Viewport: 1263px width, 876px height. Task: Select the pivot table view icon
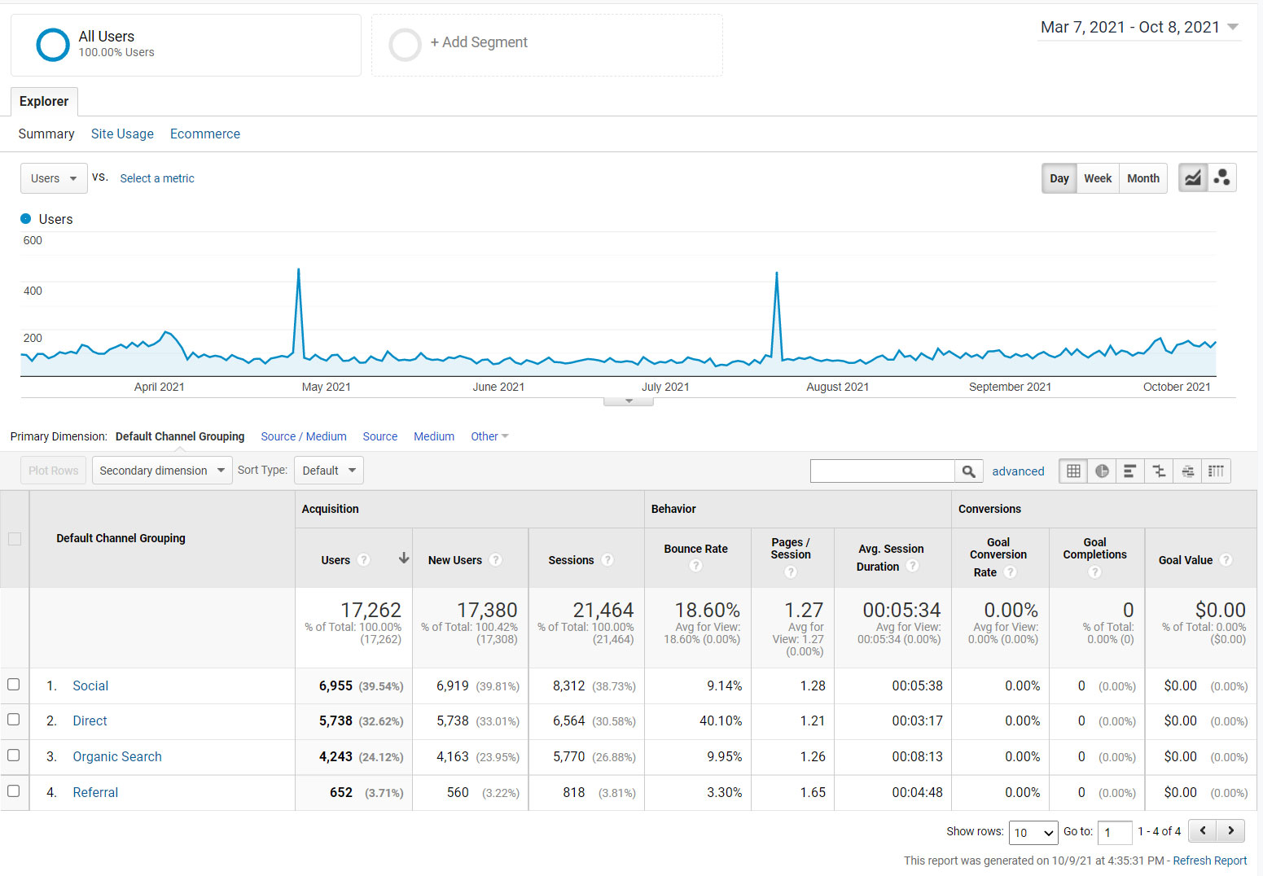pos(1217,471)
